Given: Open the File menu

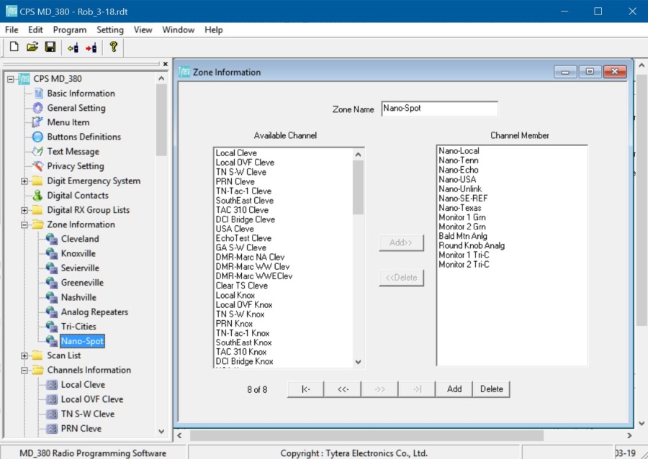Looking at the screenshot, I should pos(12,29).
